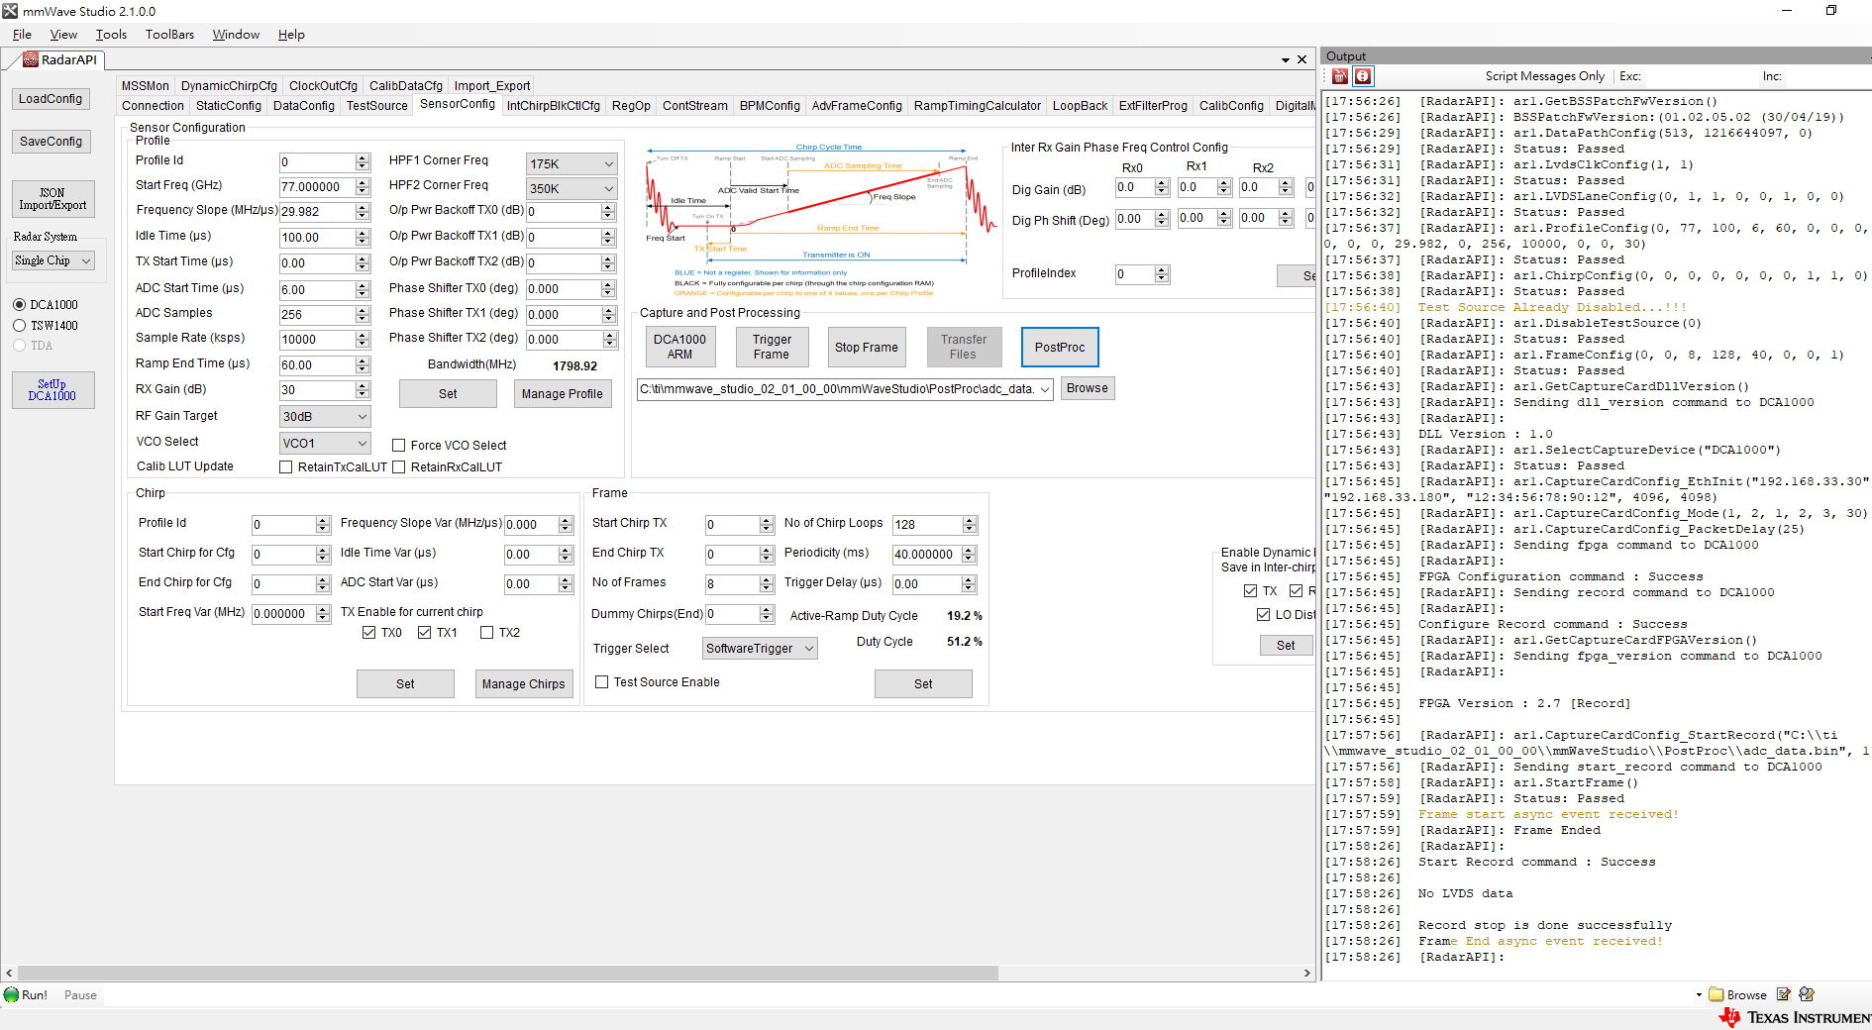Open the edit script icon
This screenshot has height=1030, width=1872.
[x=1784, y=994]
